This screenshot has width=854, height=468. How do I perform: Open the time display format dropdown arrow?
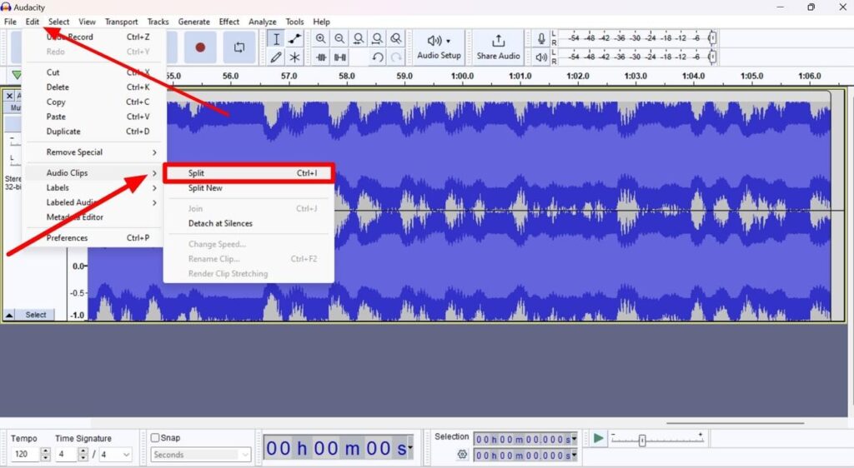click(x=410, y=447)
